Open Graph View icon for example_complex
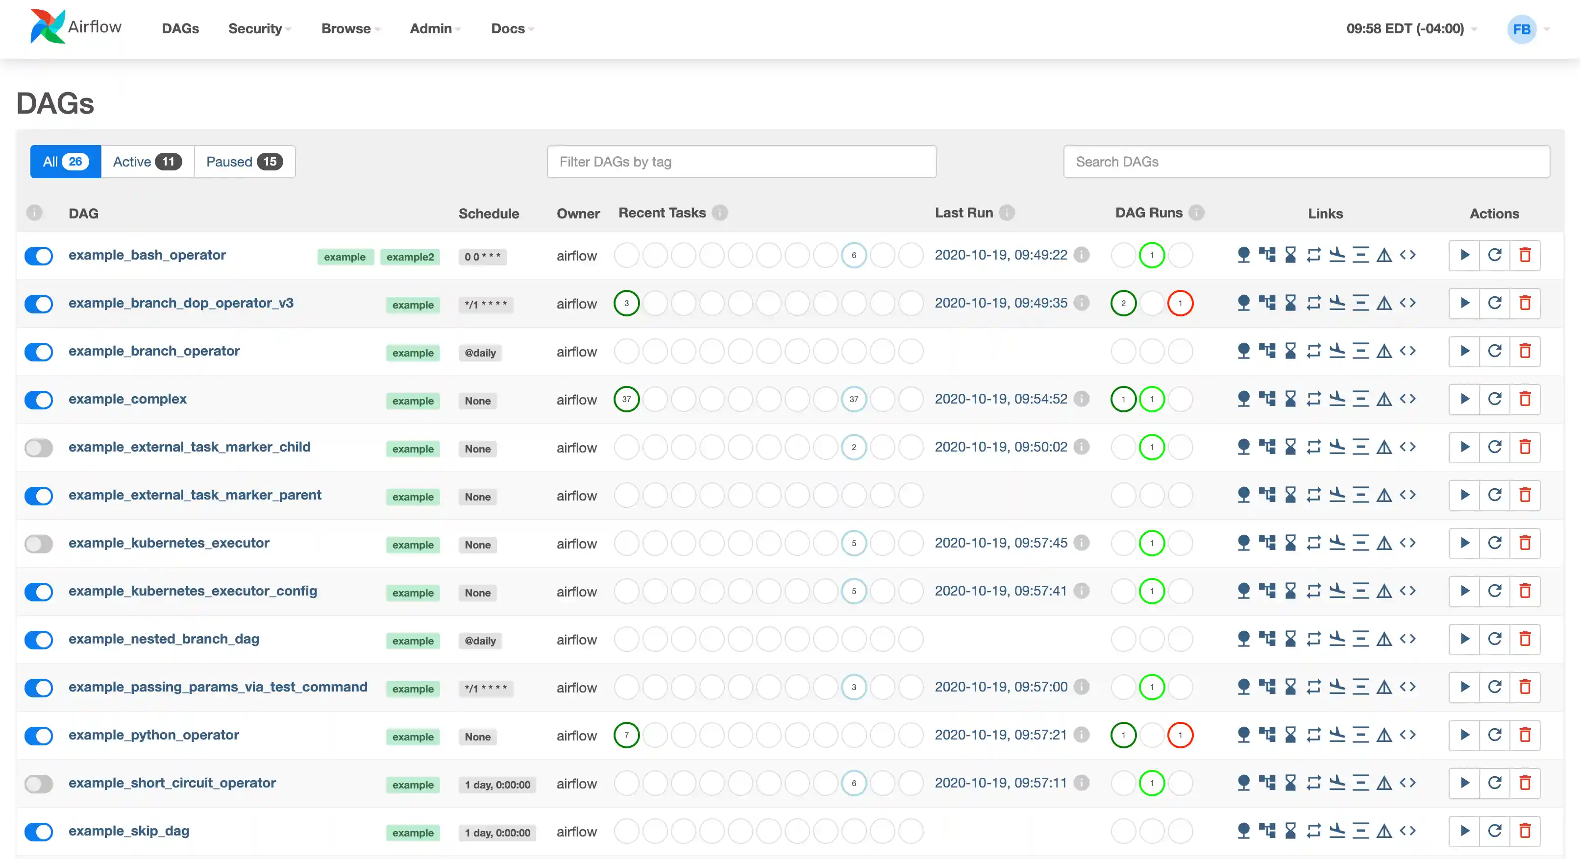Viewport: 1580px width, 859px height. tap(1266, 399)
